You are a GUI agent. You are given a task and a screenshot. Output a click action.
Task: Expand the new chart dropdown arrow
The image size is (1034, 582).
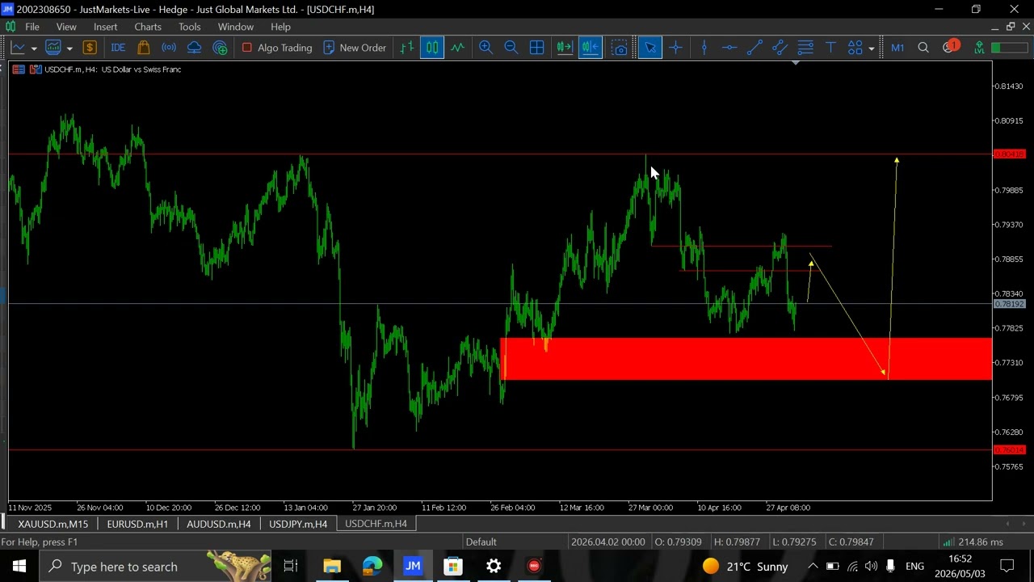[x=33, y=48]
